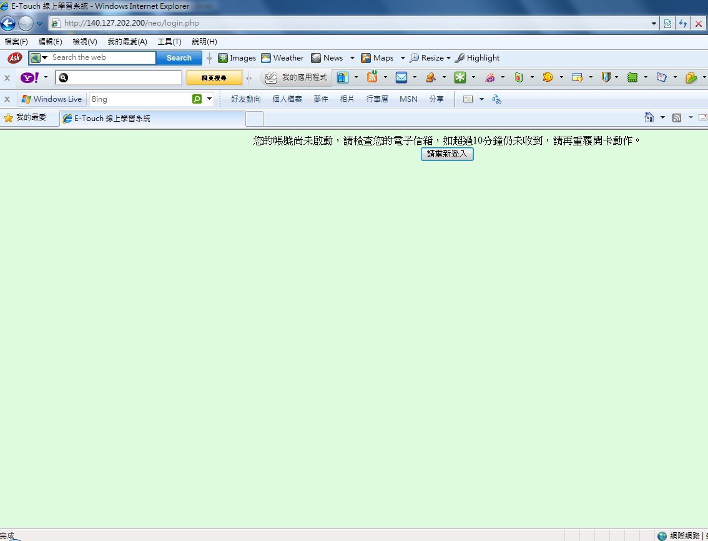Click the yellow 網頁搜尋 button
The image size is (708, 541).
coord(214,77)
